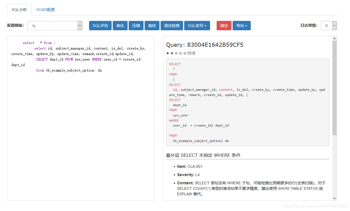
Task: Click the 压缩 button
Action: tap(136, 26)
